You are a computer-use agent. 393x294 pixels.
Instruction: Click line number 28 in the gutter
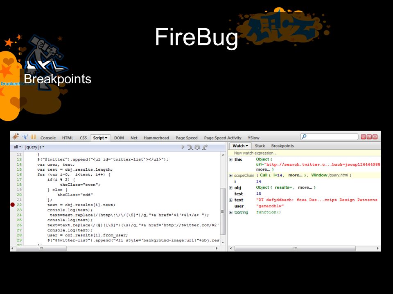(19, 235)
